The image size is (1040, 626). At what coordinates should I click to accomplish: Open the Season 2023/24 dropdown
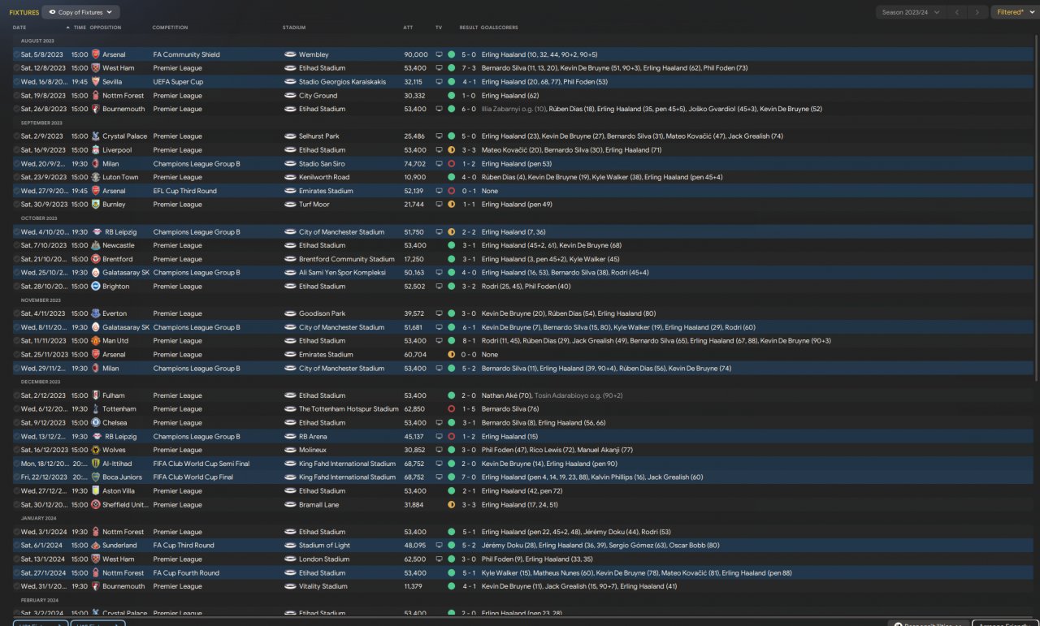911,12
